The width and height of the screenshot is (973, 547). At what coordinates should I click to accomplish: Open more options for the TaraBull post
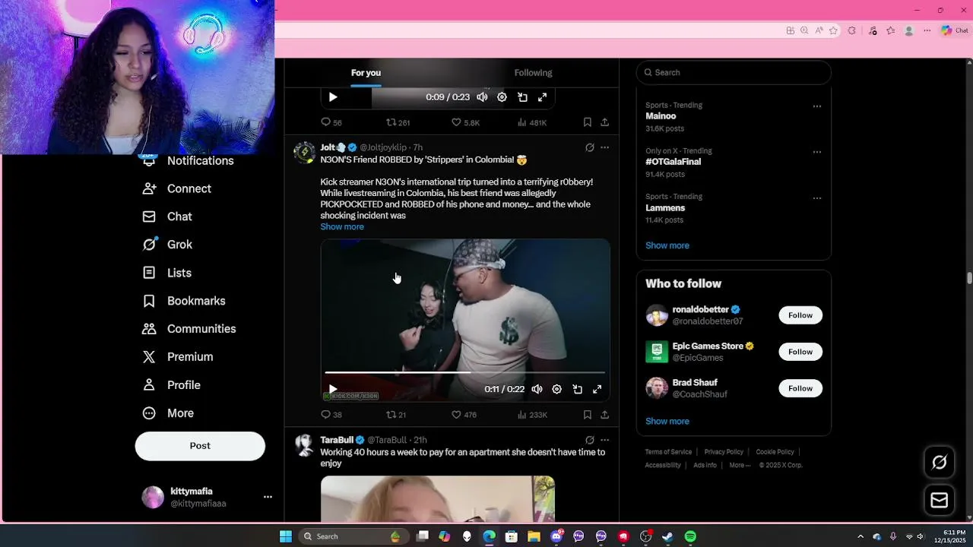[x=604, y=440]
